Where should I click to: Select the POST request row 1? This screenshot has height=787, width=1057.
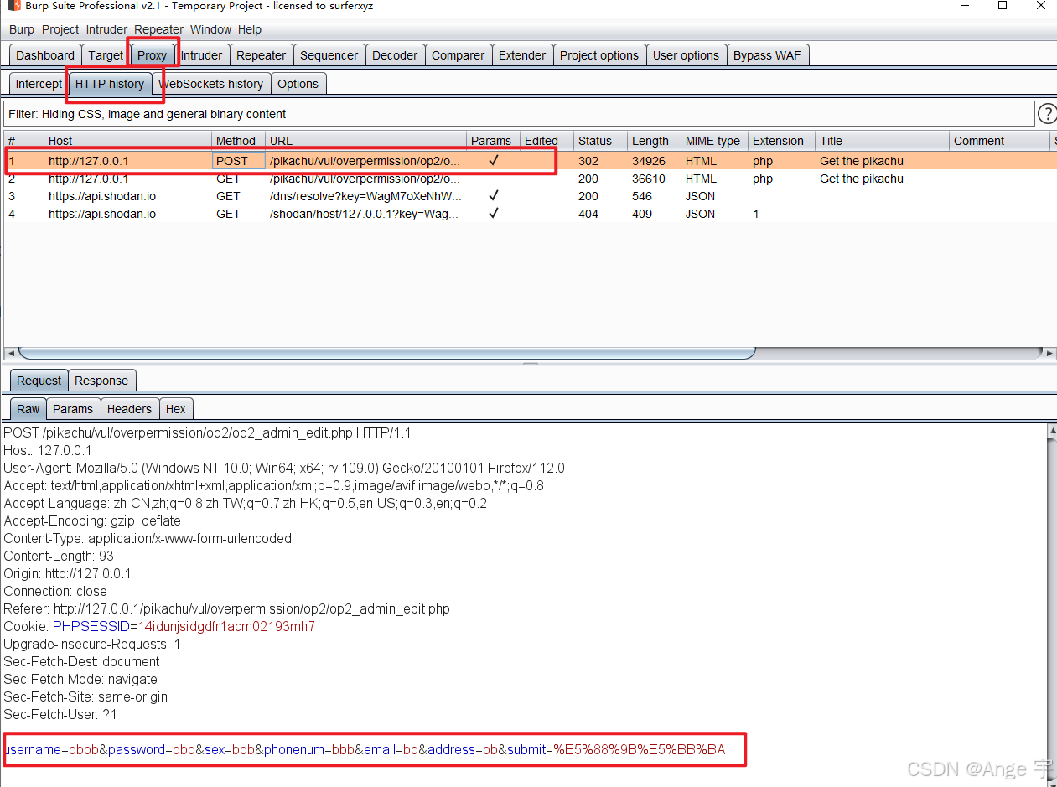click(530, 161)
